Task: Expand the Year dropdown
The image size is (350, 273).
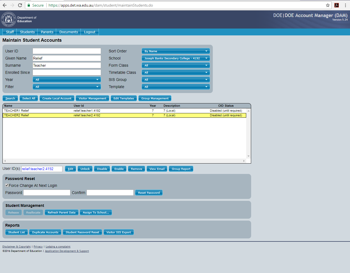Action: coord(67,80)
